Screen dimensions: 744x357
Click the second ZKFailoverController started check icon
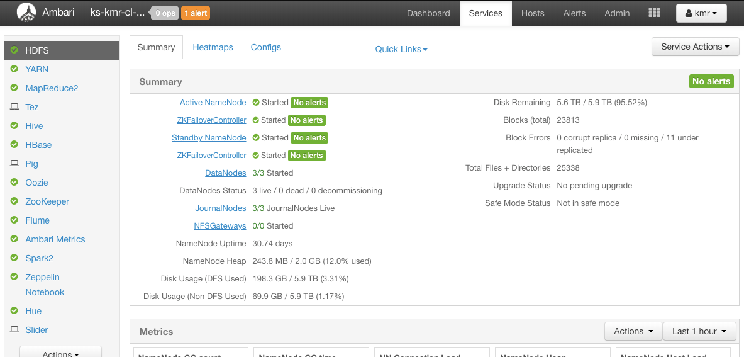pos(256,156)
